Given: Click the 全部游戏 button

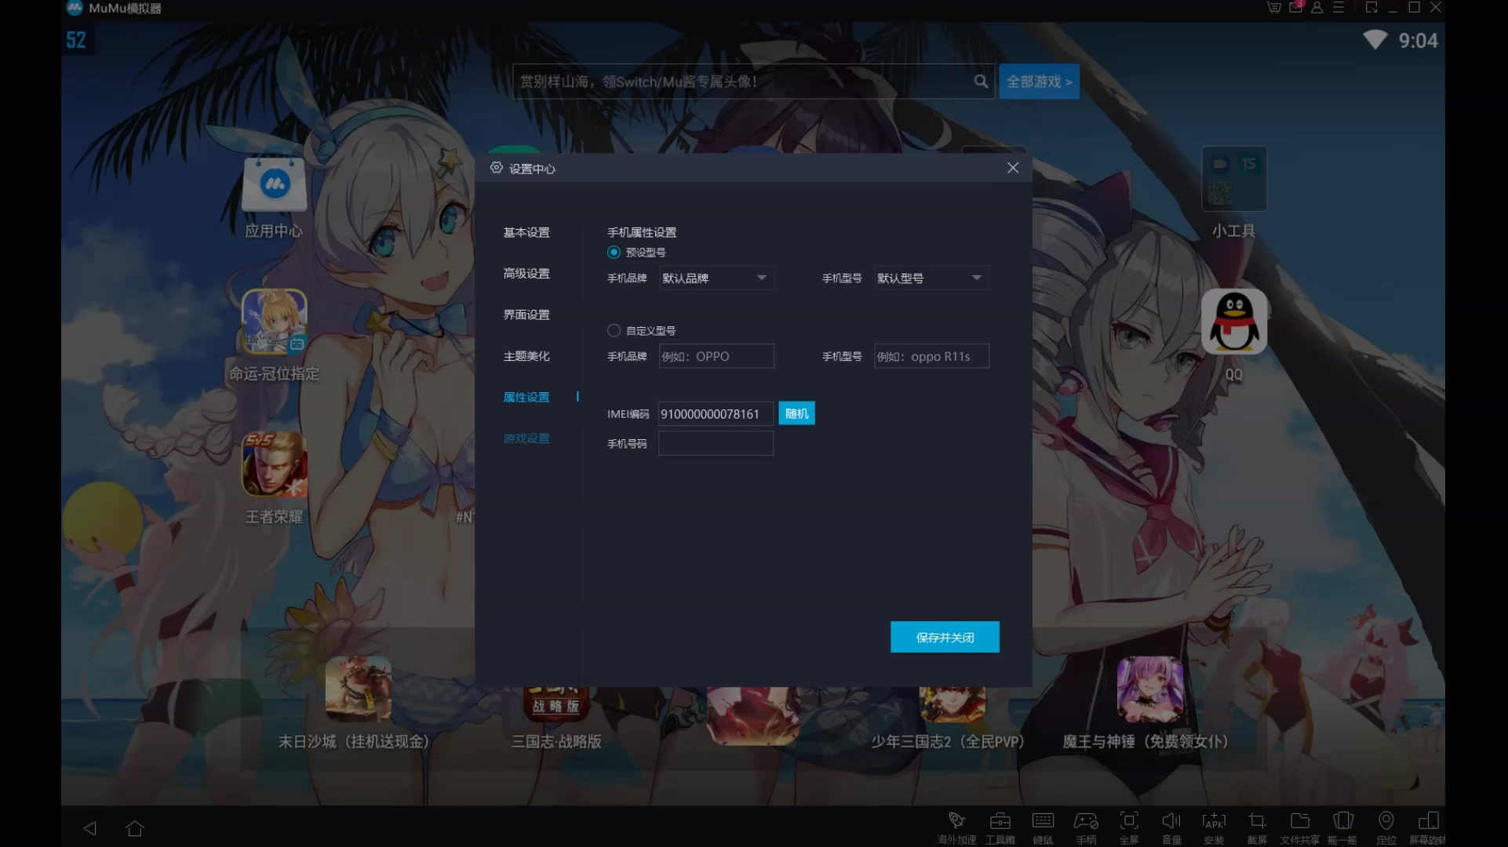Looking at the screenshot, I should [1039, 81].
